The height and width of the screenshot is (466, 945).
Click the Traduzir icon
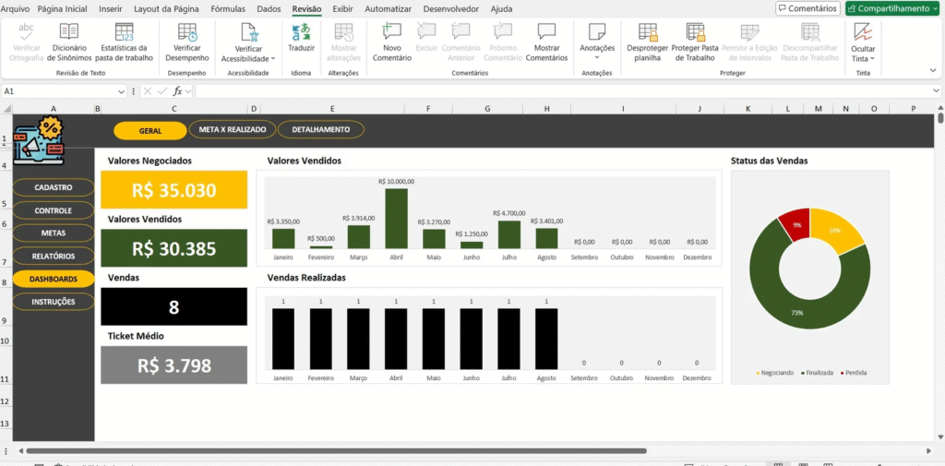coord(301,33)
